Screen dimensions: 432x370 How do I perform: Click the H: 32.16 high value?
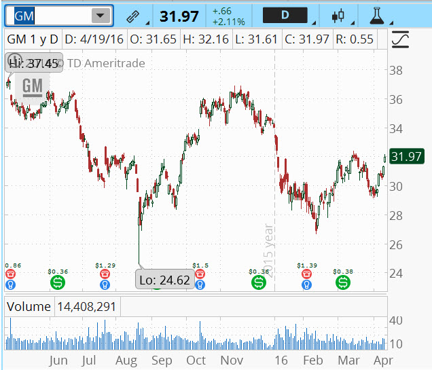click(x=206, y=39)
